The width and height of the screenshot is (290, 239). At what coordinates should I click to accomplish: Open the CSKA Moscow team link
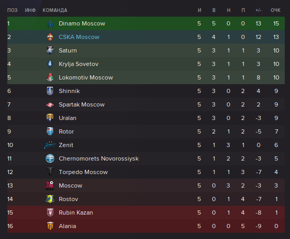click(x=79, y=37)
